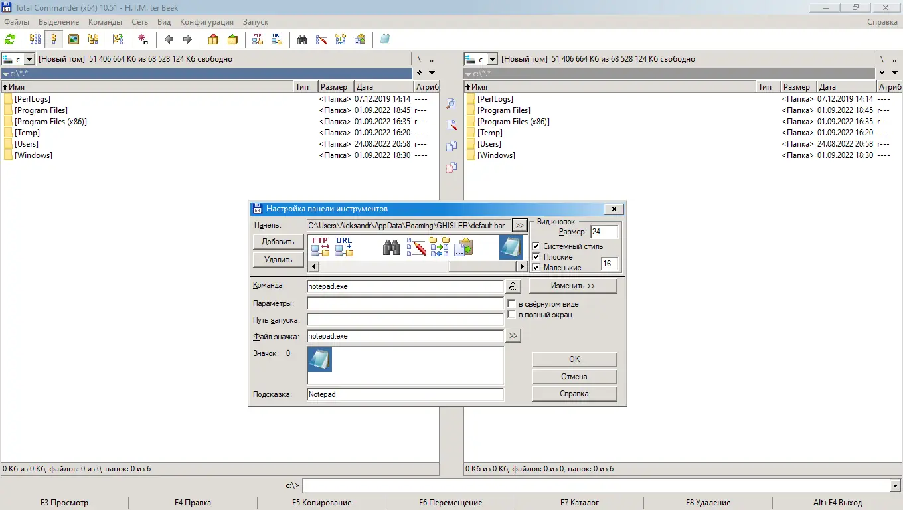Select the full details view toolbar icon
Image resolution: width=903 pixels, height=510 pixels.
pos(54,39)
